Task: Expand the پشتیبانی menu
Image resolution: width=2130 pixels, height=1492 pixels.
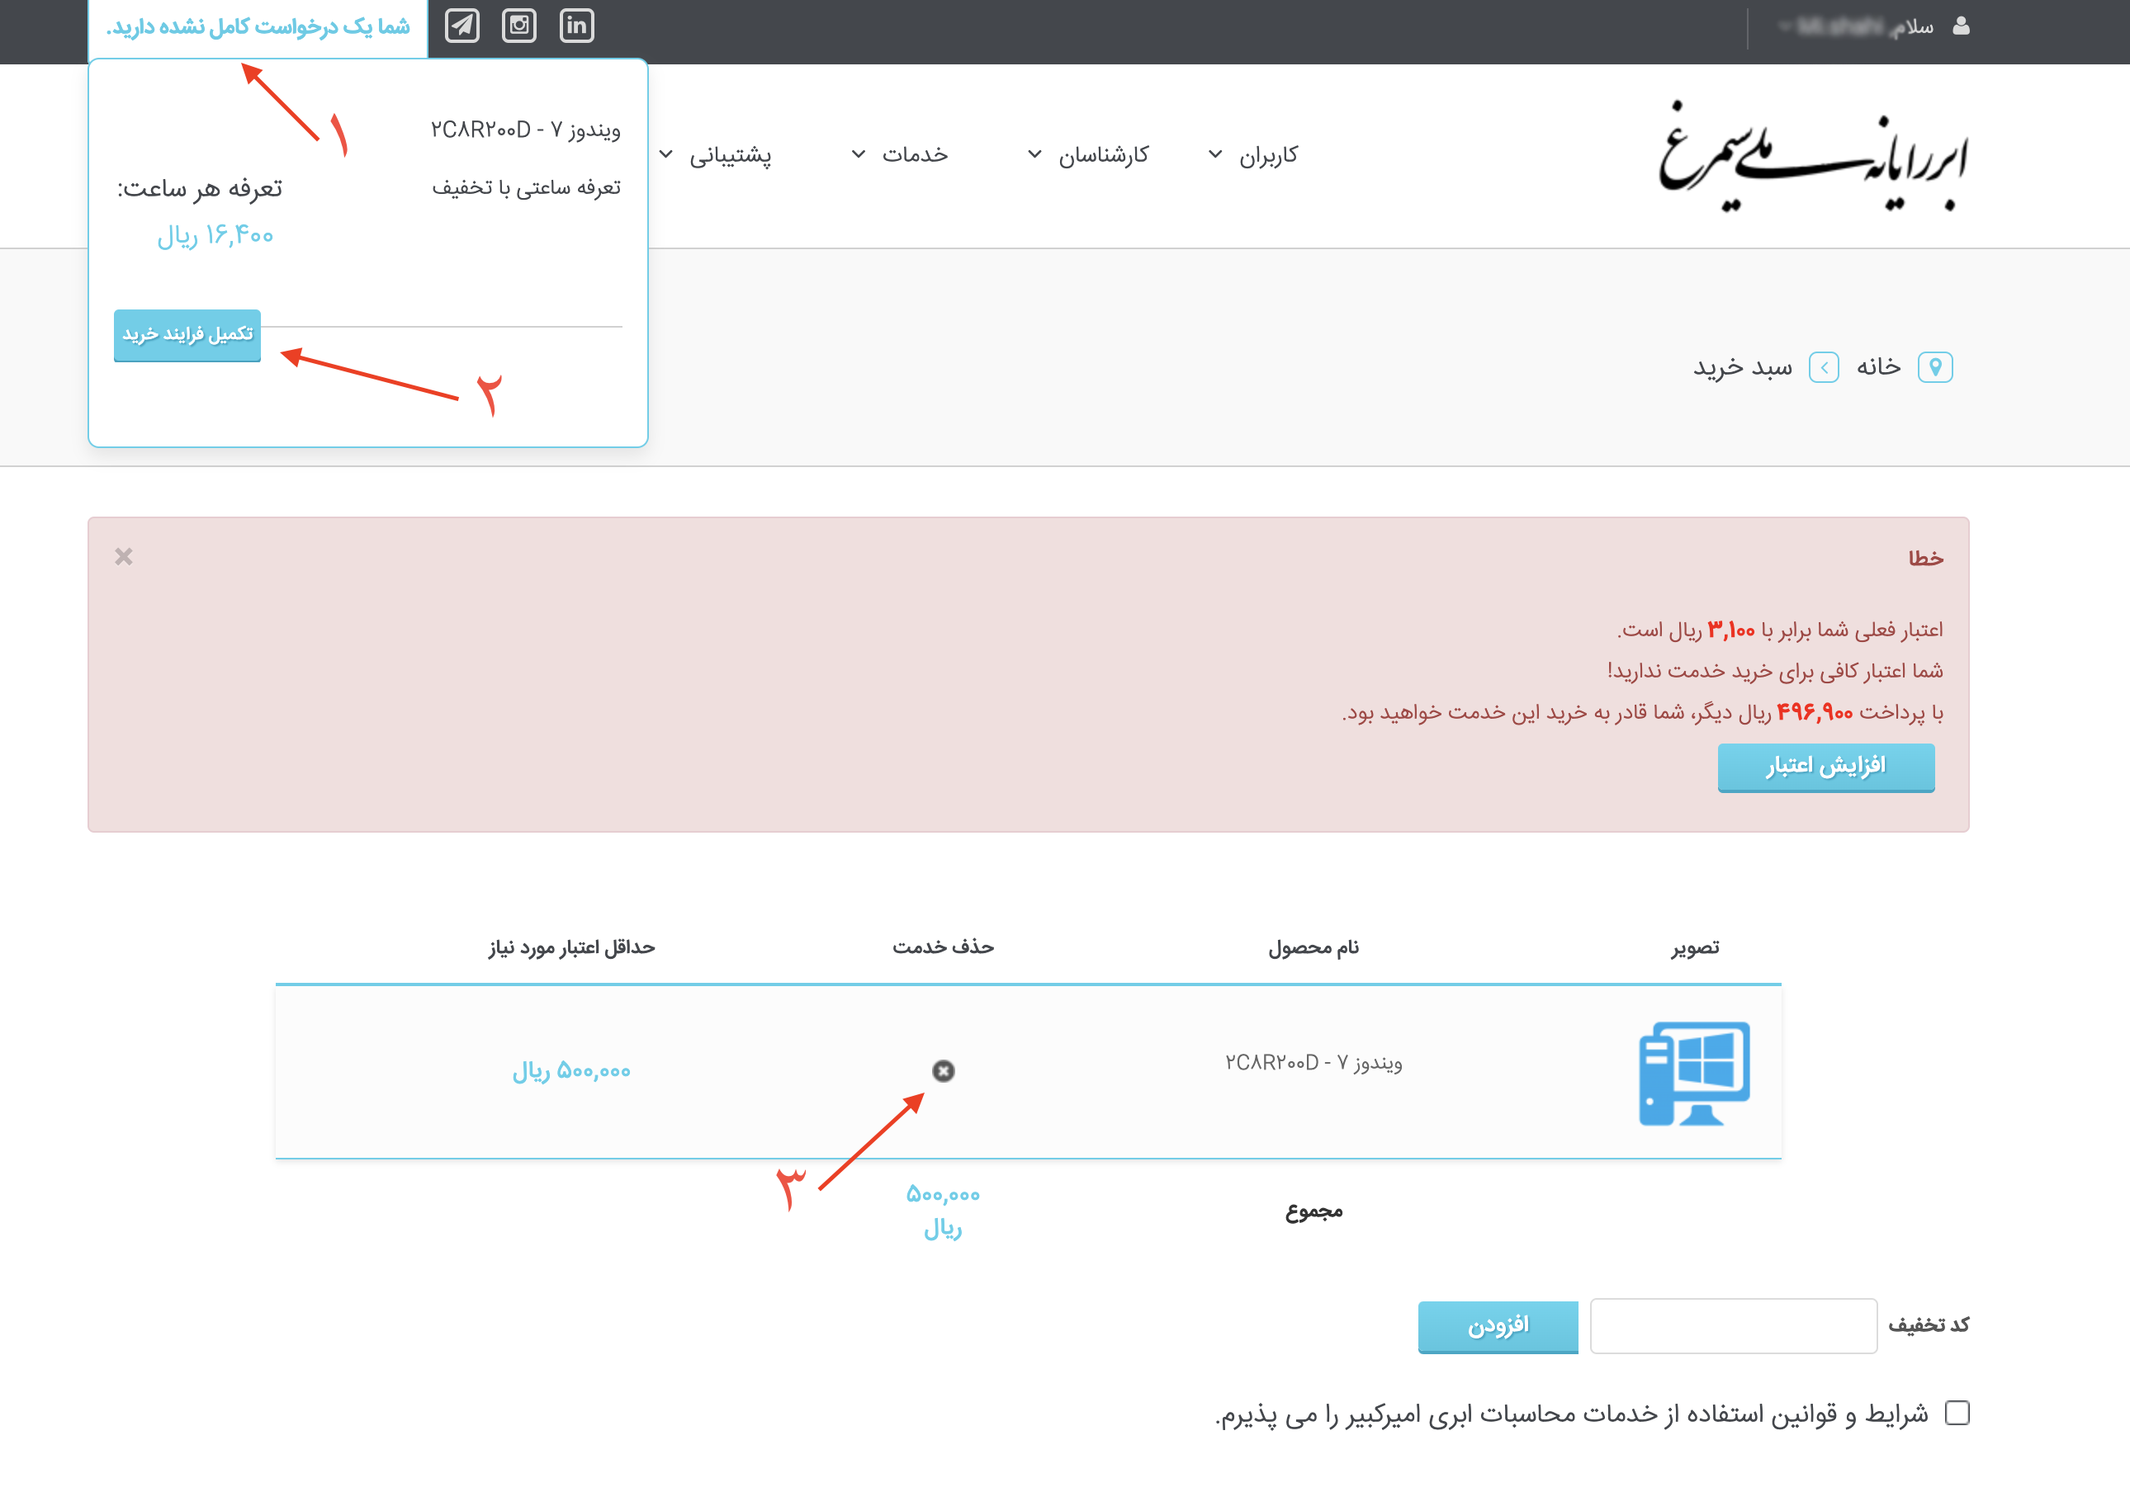Action: click(x=715, y=155)
